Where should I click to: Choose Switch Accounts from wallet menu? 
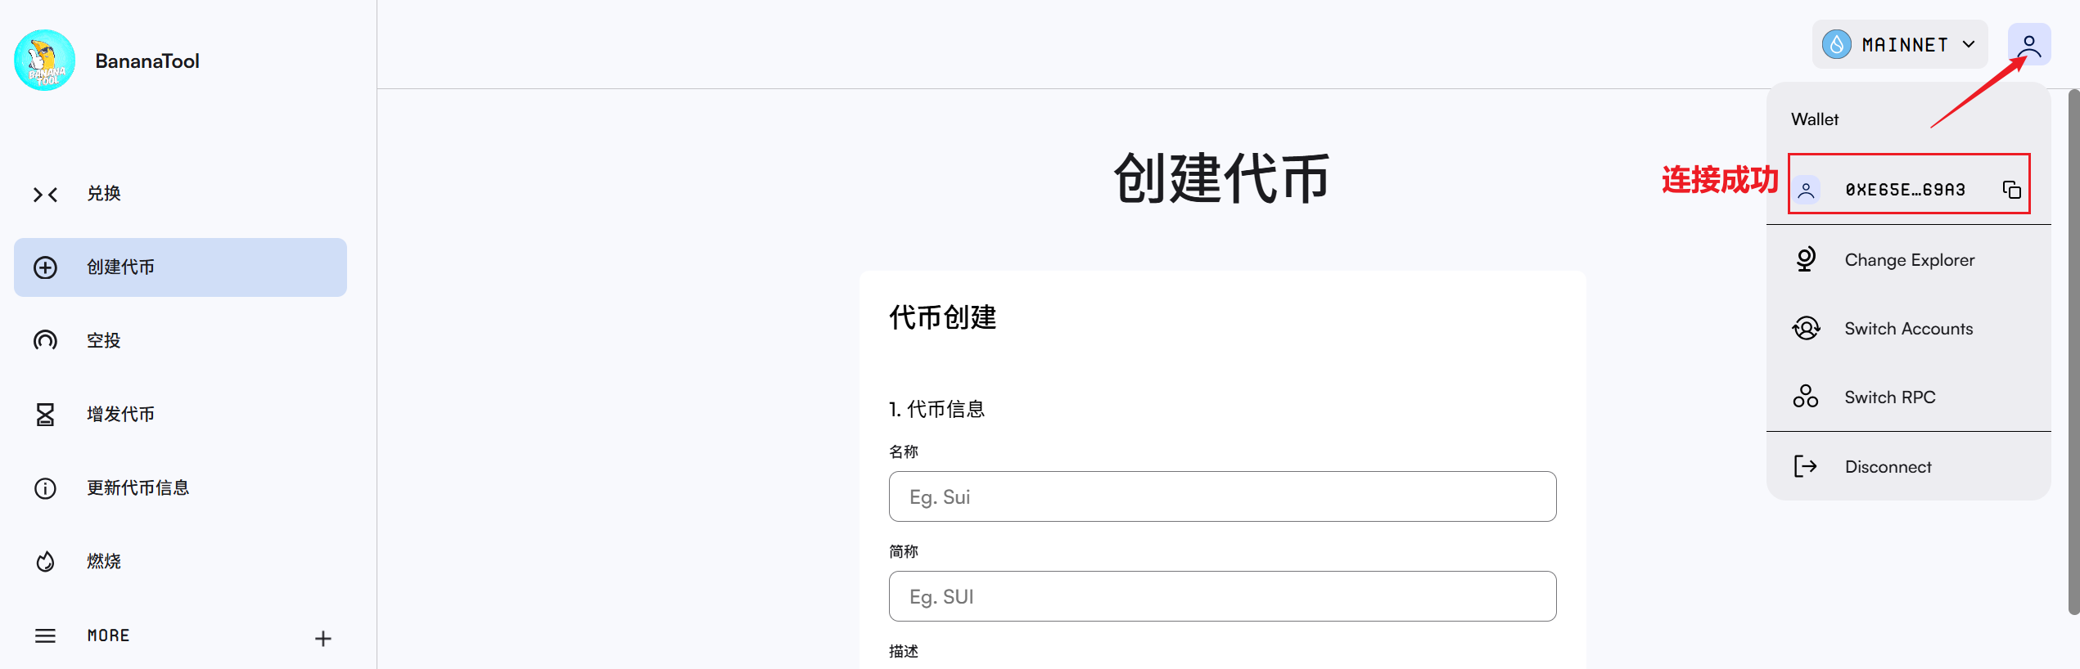(1908, 329)
